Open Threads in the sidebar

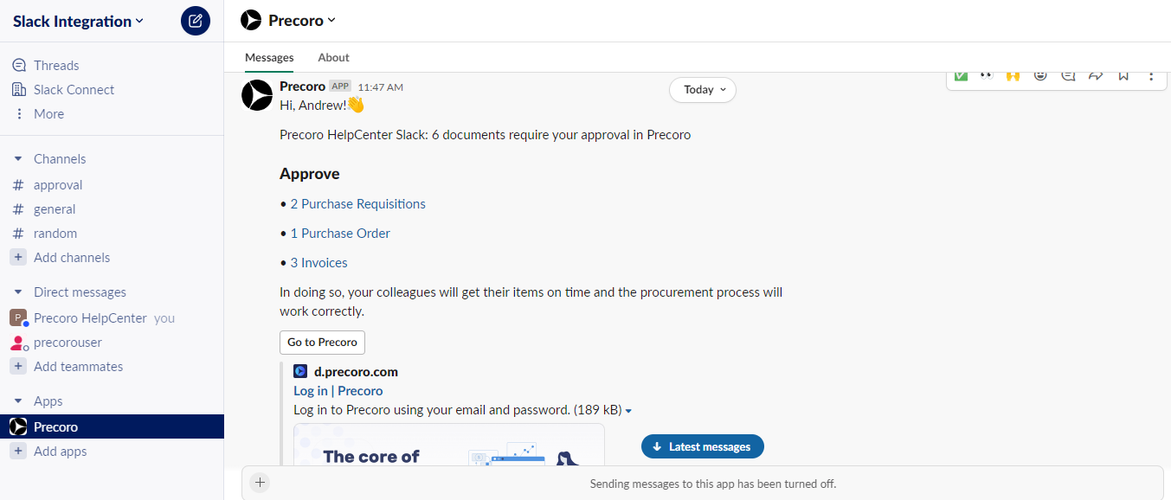pyautogui.click(x=56, y=66)
